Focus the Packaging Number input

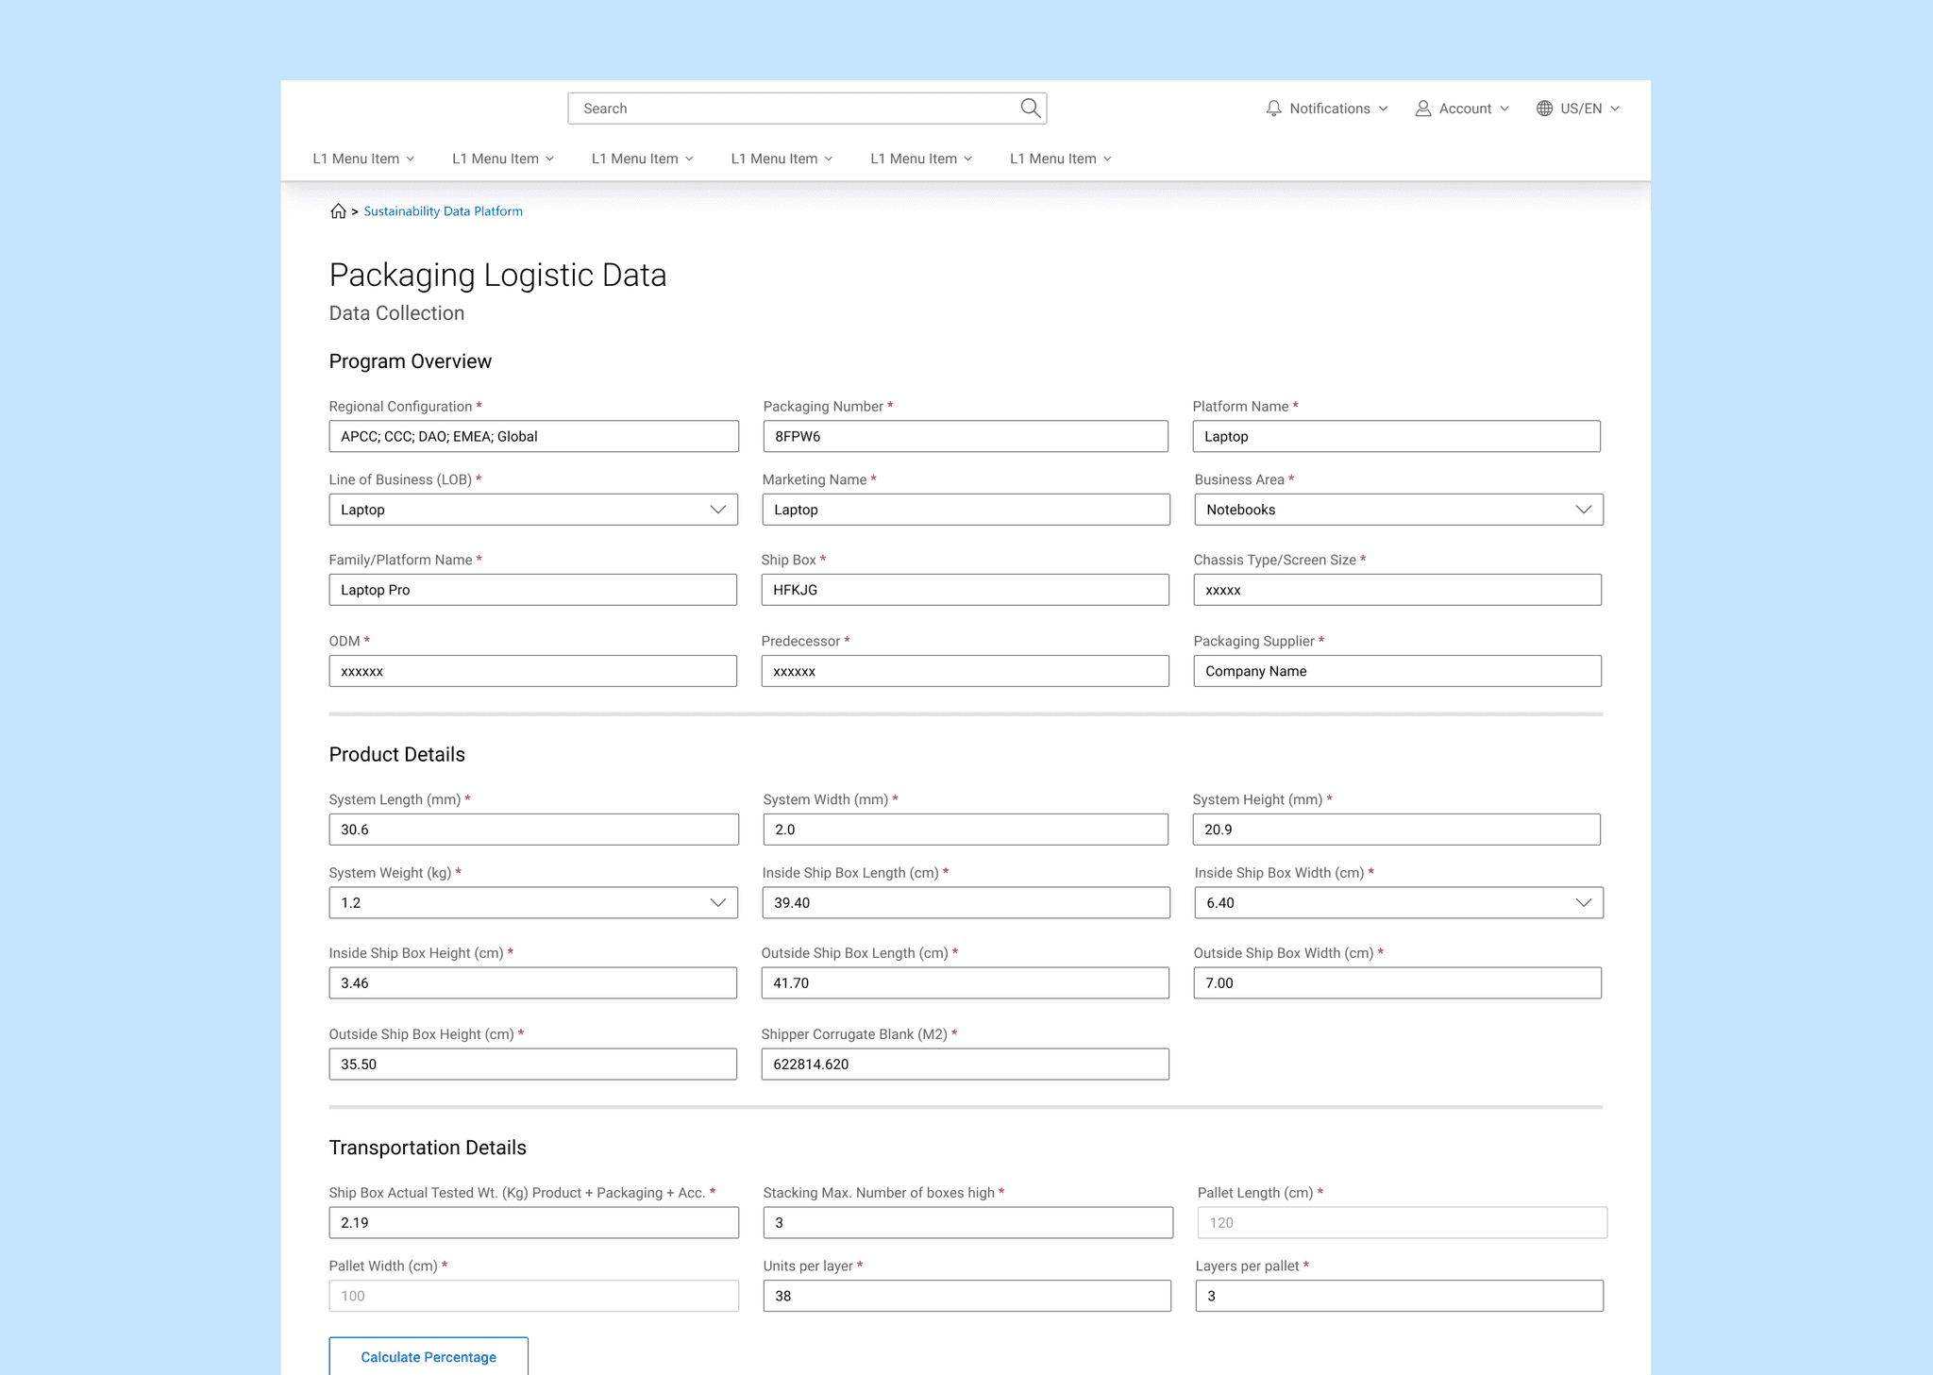[x=965, y=436]
